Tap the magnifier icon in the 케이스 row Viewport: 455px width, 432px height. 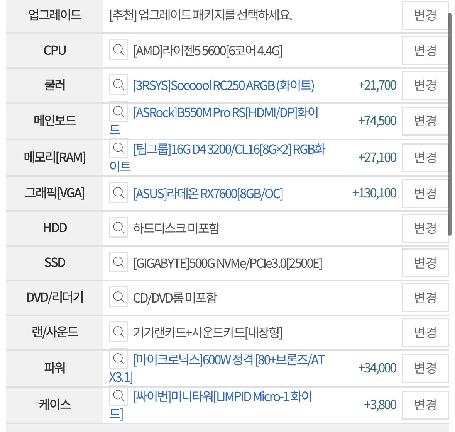(x=118, y=396)
